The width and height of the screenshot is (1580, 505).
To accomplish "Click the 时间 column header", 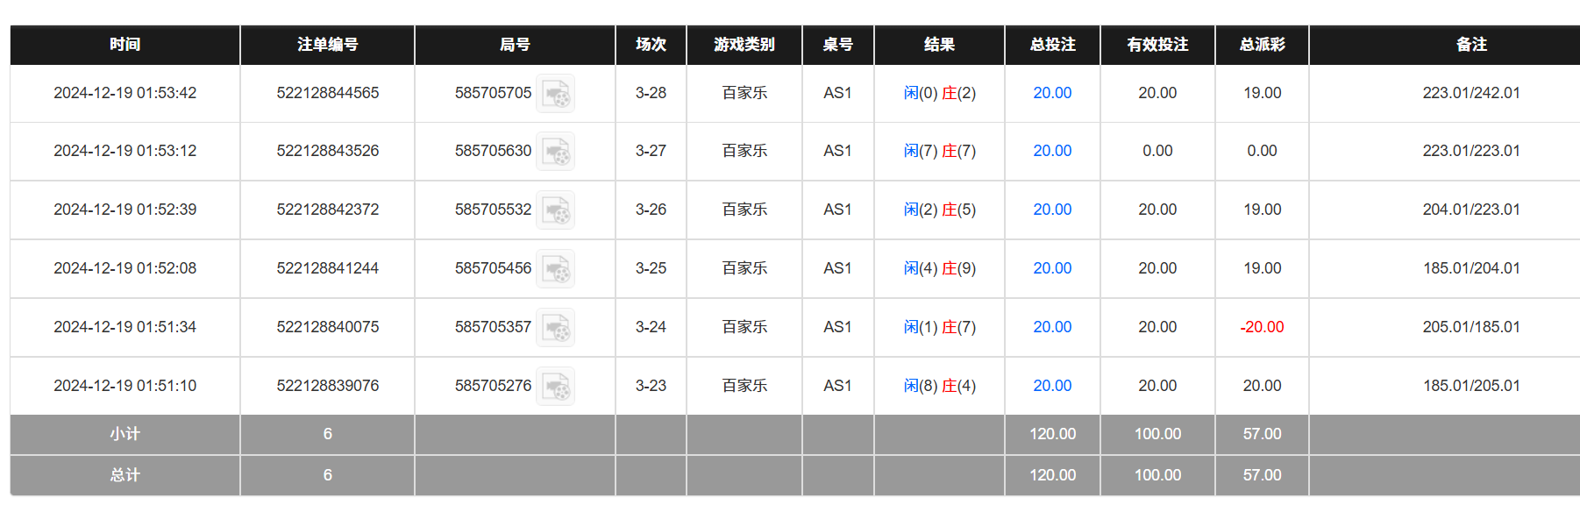I will [125, 45].
